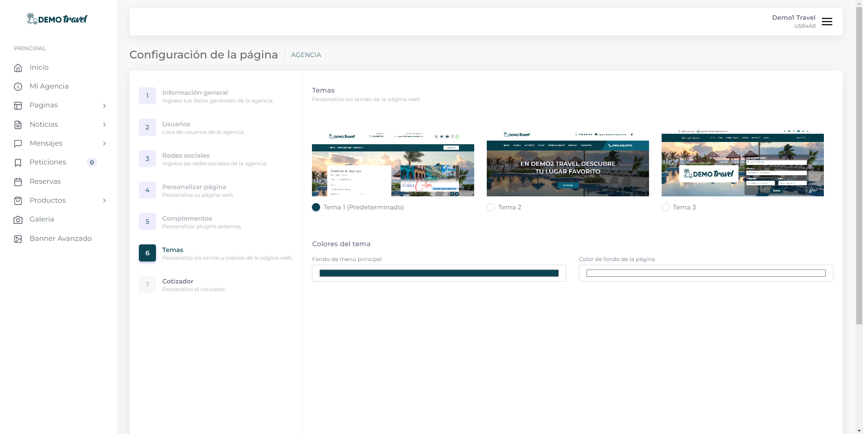Open the Peticiones menu item

[x=48, y=162]
